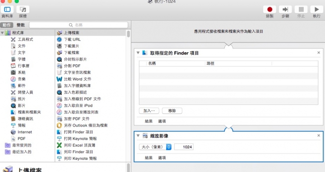
Task: Select the 列印 Excel 活頁簿 action
Action: pos(79,145)
